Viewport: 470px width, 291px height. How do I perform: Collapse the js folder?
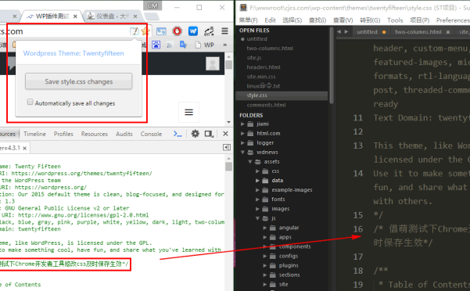click(257, 218)
